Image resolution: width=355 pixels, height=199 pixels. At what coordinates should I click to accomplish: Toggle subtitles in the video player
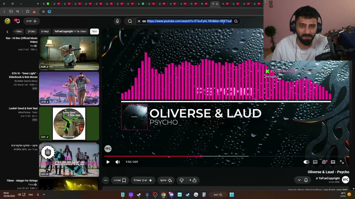coord(315,162)
